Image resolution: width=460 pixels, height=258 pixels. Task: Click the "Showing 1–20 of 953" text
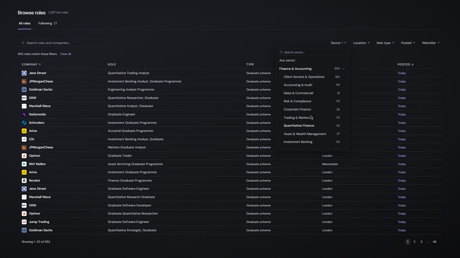pyautogui.click(x=36, y=242)
